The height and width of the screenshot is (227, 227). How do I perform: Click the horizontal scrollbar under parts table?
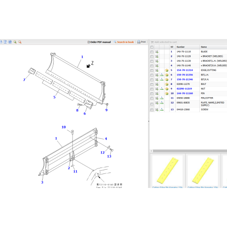pyautogui.click(x=190, y=151)
